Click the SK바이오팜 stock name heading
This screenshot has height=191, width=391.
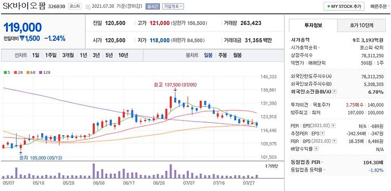coord(24,6)
